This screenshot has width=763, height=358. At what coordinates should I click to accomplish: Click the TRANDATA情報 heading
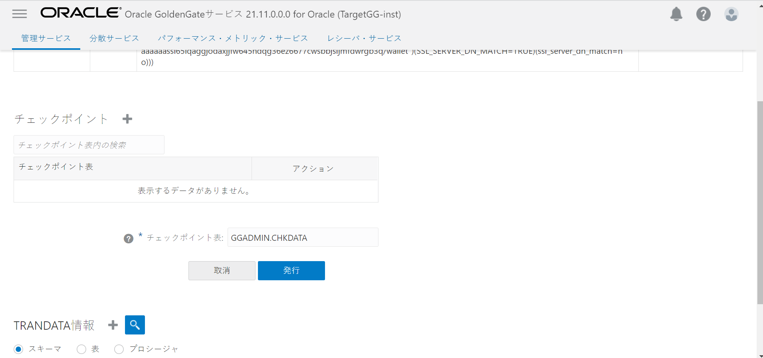(54, 325)
